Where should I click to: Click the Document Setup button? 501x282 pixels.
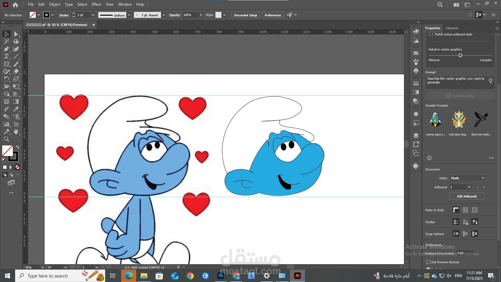pyautogui.click(x=245, y=15)
